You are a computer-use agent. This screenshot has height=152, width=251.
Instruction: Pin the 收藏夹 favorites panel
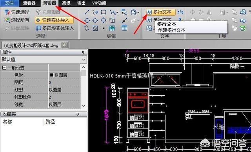coord(78,114)
